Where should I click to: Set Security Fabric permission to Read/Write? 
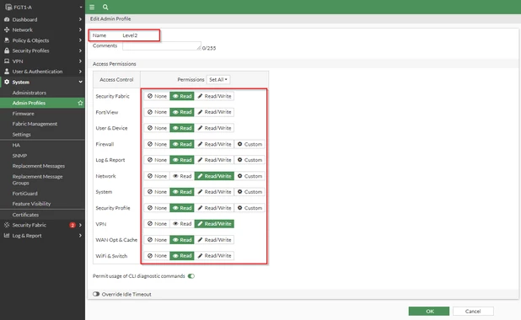214,96
